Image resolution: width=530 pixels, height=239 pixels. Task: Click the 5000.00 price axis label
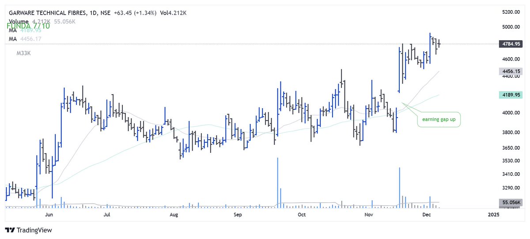tap(511, 27)
